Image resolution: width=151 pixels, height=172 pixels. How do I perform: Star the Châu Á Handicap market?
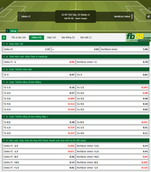click(x=7, y=56)
